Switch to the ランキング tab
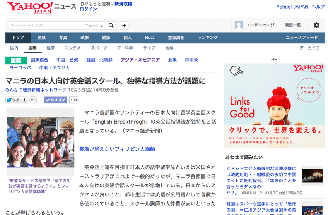 208,38
